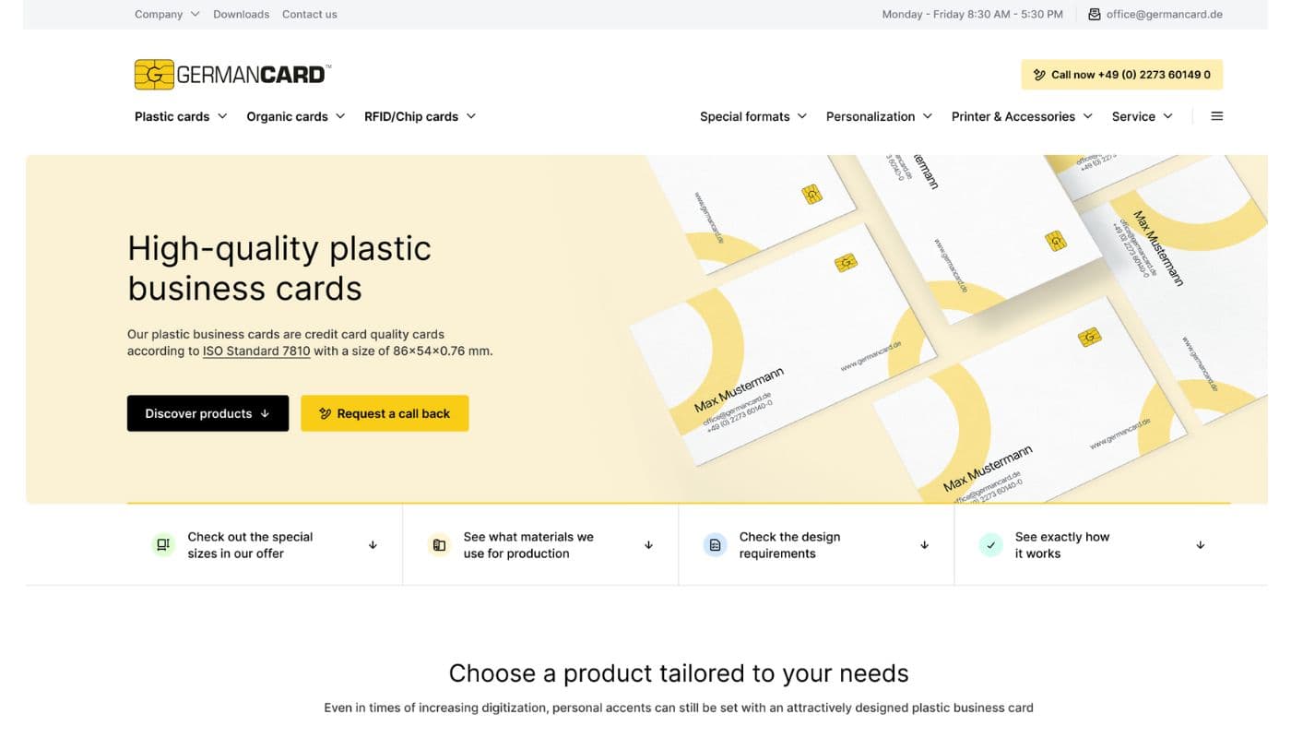Expand the Plastic cards dropdown

pos(181,116)
